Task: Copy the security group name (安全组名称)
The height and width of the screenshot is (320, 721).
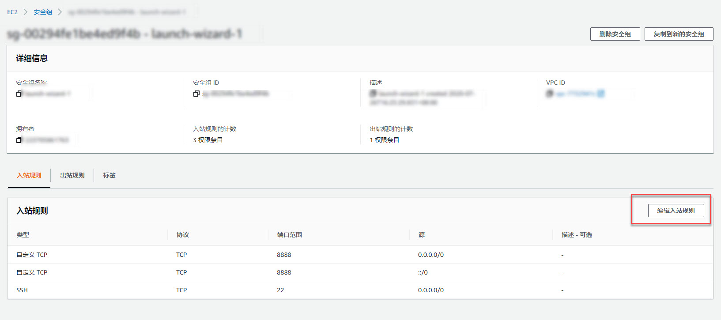Action: [x=19, y=94]
